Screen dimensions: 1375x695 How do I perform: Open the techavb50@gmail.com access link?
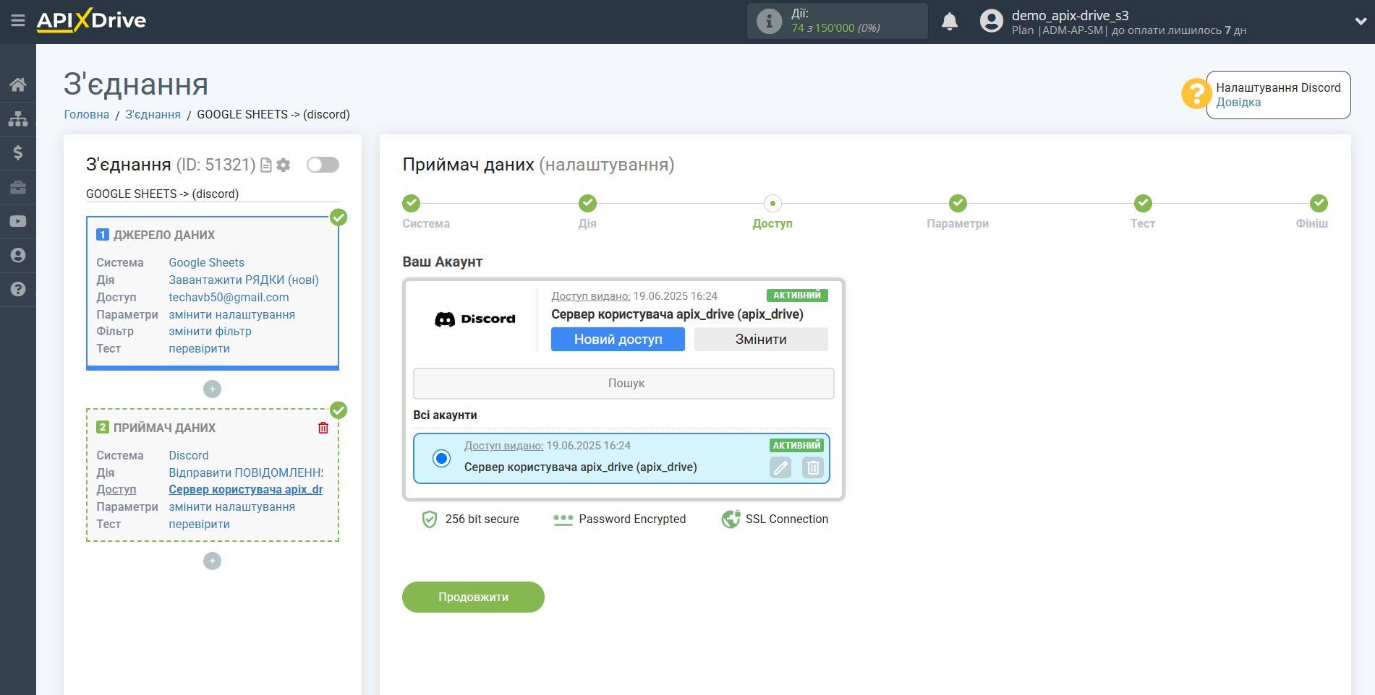[x=229, y=298]
